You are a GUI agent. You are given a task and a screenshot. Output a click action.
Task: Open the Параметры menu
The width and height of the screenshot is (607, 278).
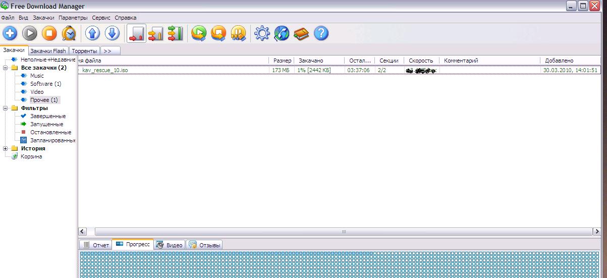73,18
